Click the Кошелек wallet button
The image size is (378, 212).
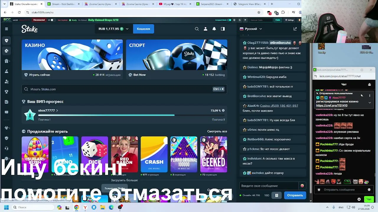point(144,29)
